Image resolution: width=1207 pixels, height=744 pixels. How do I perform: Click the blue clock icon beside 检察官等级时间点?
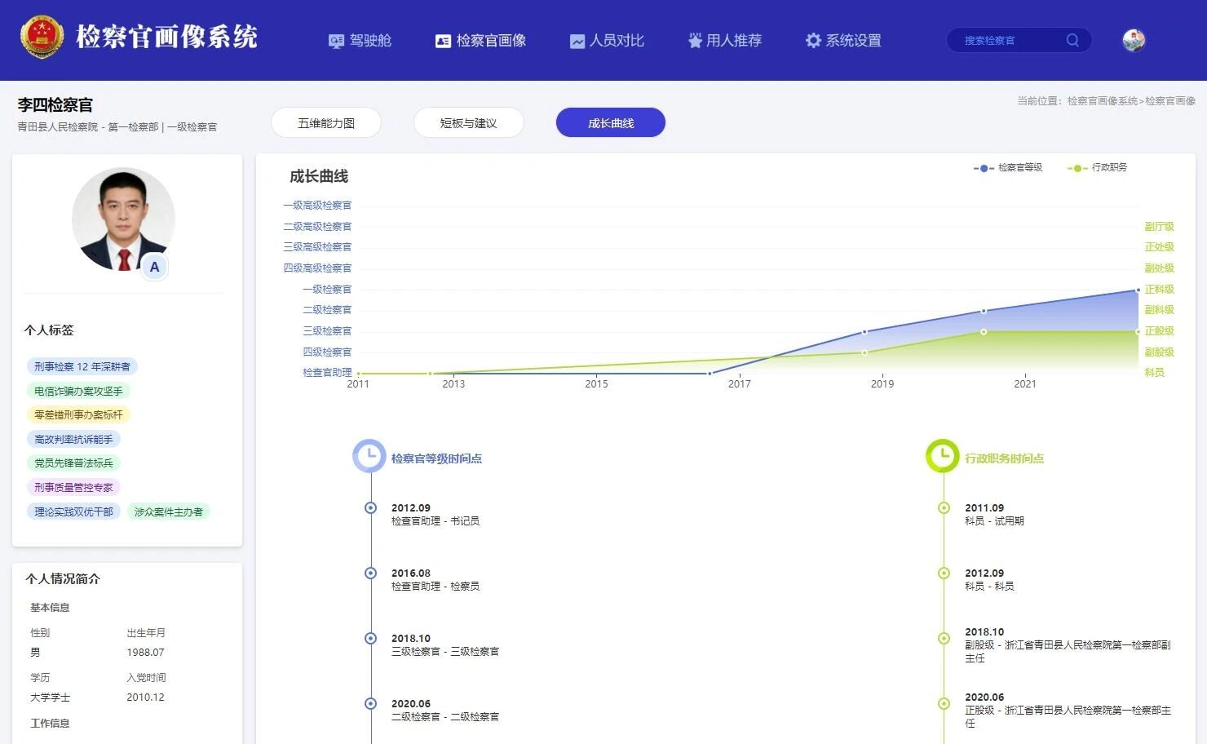point(369,456)
